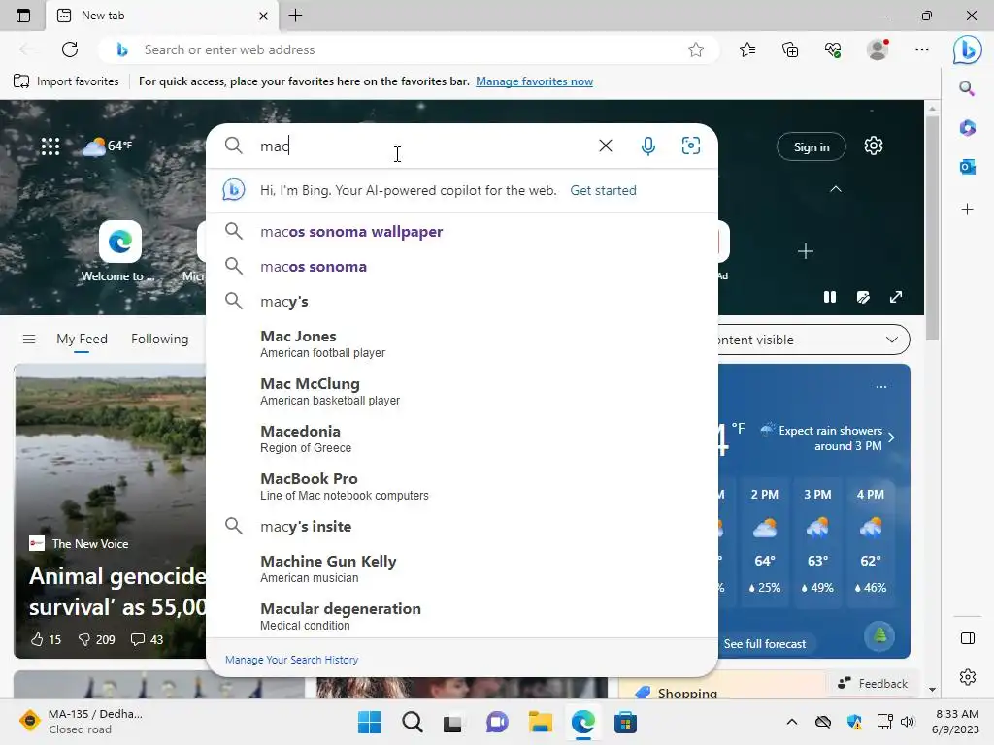Open Browser essentials heart icon

pyautogui.click(x=833, y=49)
